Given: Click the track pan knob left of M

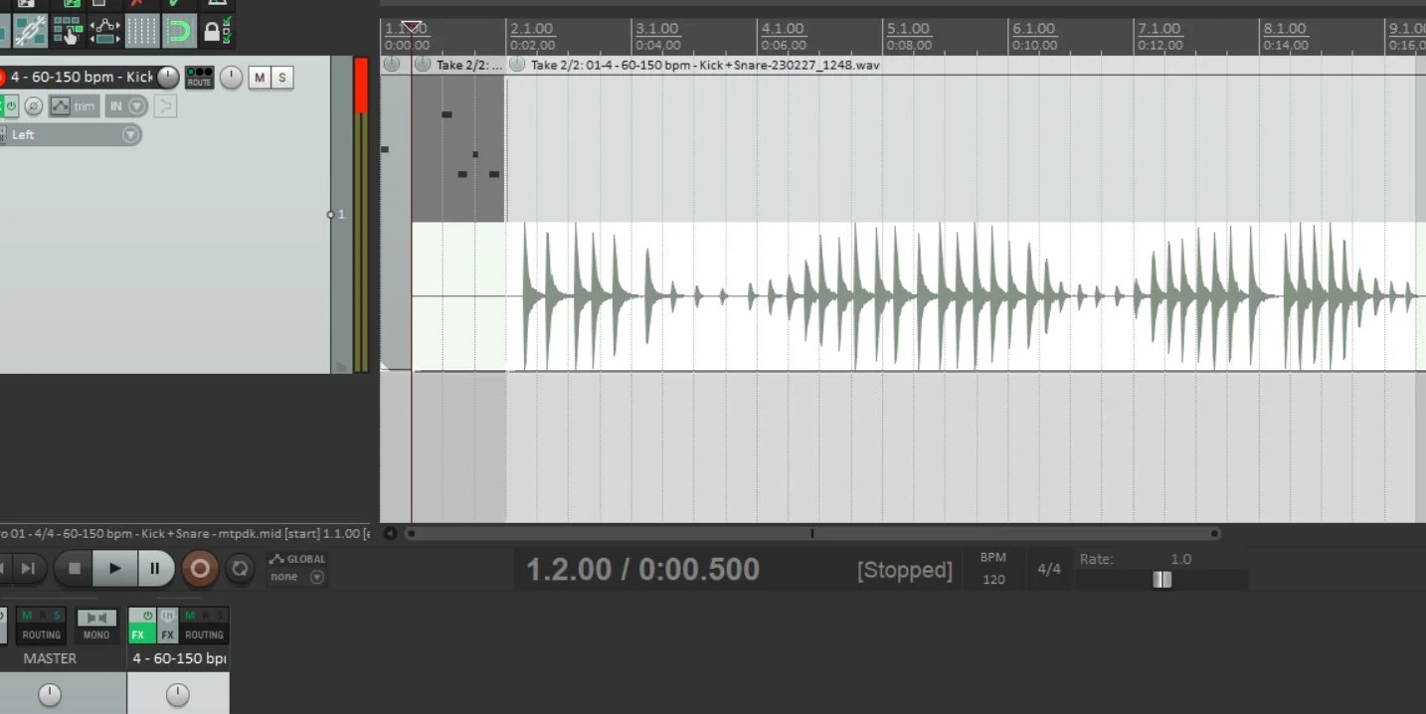Looking at the screenshot, I should pyautogui.click(x=231, y=77).
